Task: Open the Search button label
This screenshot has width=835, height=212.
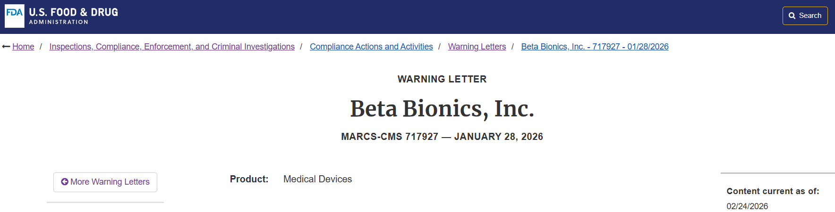Action: (x=810, y=16)
